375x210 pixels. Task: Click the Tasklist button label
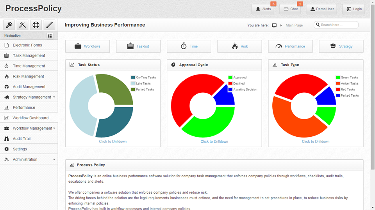tap(143, 46)
